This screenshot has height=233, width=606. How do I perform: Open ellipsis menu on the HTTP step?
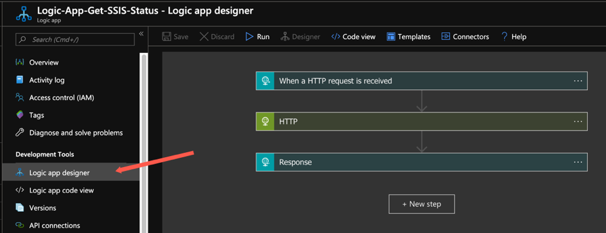pyautogui.click(x=578, y=122)
